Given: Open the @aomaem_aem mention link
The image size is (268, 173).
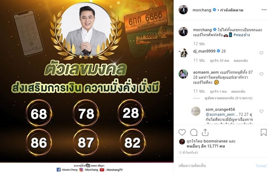Looking at the screenshot, I should [x=220, y=114].
